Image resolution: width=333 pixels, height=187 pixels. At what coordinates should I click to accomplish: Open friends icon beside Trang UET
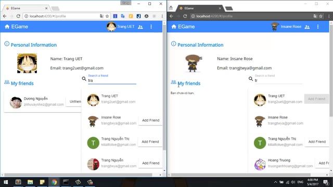tap(140, 27)
